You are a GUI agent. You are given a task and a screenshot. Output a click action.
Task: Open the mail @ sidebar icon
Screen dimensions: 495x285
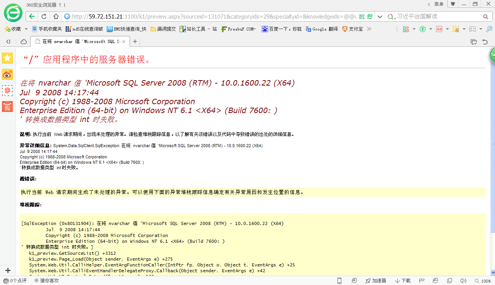(x=7, y=91)
